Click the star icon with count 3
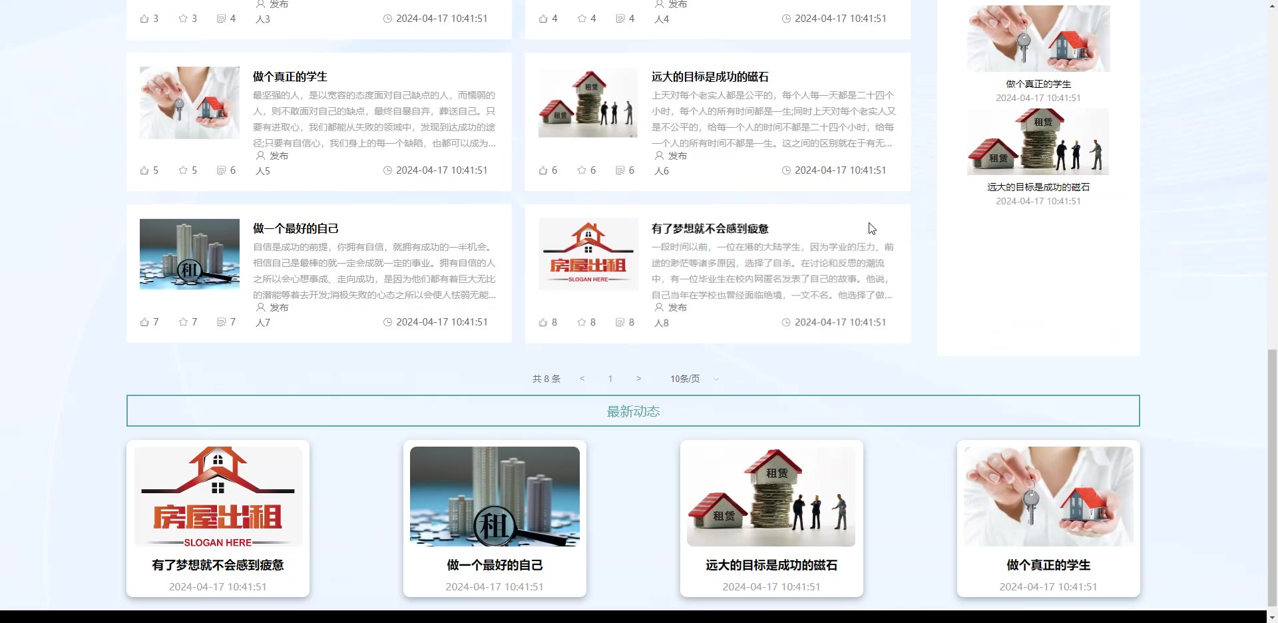 (x=183, y=19)
